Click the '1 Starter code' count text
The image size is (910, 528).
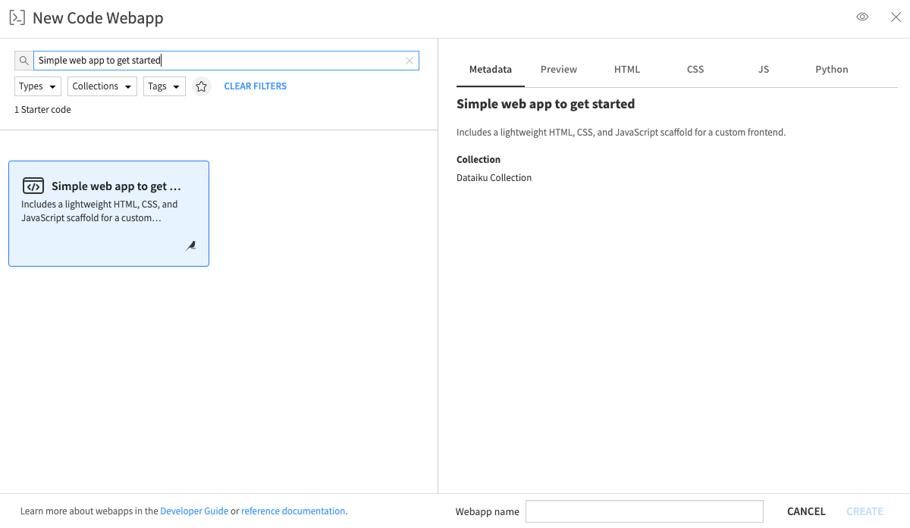42,110
